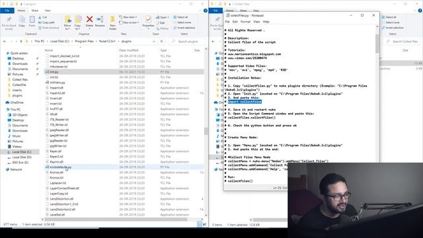Image resolution: width=423 pixels, height=238 pixels.
Task: Select the knobdefaults.py file
Action: click(124, 167)
